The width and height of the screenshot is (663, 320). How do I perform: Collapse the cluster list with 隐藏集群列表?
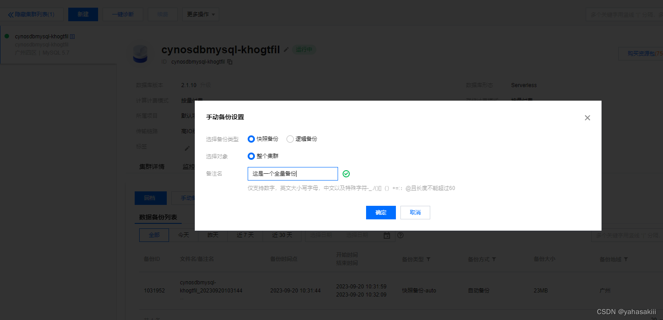coord(31,14)
